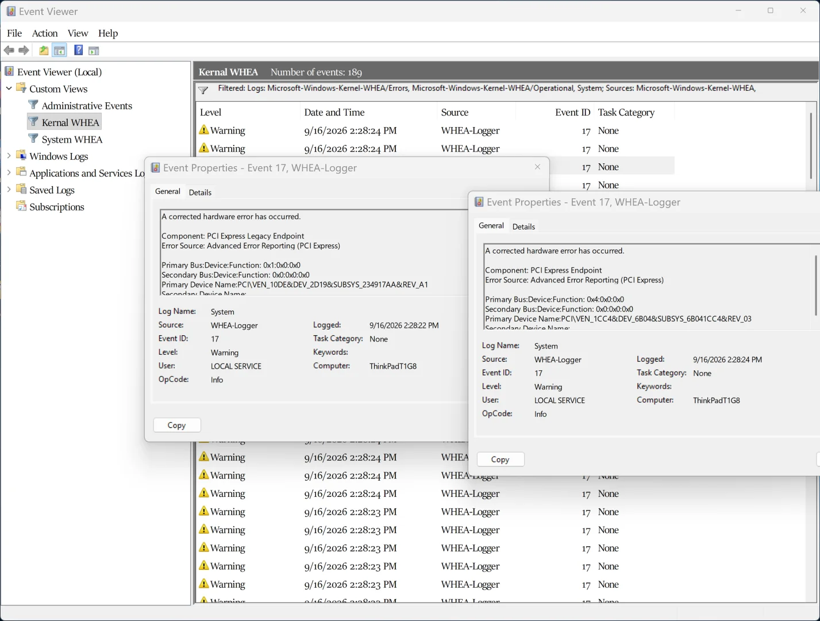Click Copy button in left Event Properties
Screen dimensions: 820x621
pos(177,425)
